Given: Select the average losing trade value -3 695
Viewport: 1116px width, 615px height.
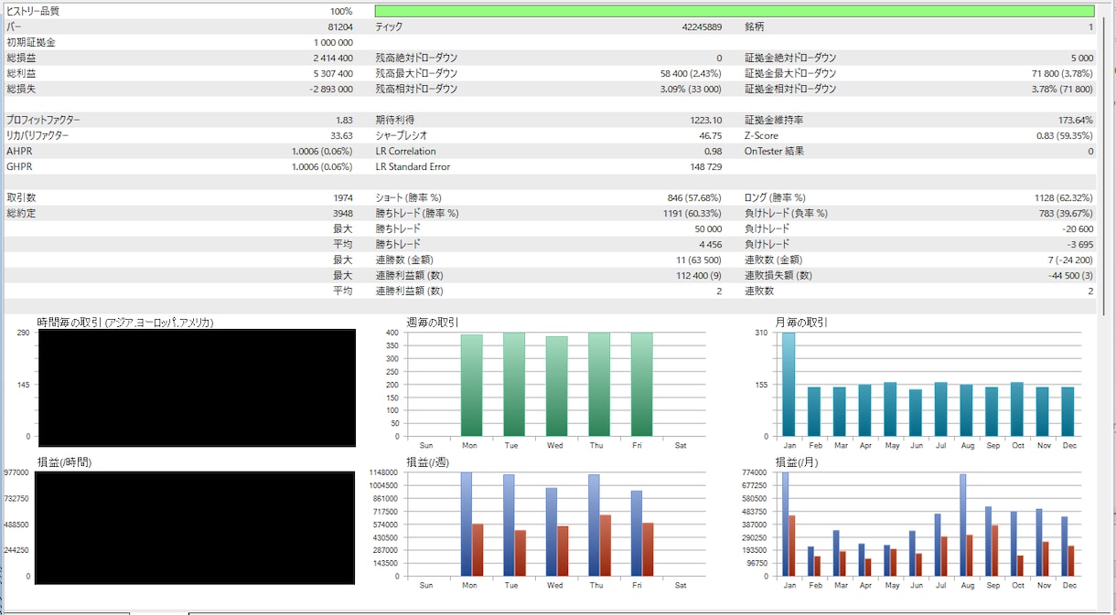Looking at the screenshot, I should pyautogui.click(x=1080, y=244).
